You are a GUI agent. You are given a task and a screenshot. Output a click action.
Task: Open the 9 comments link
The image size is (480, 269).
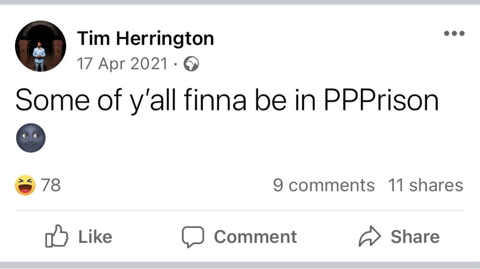323,186
